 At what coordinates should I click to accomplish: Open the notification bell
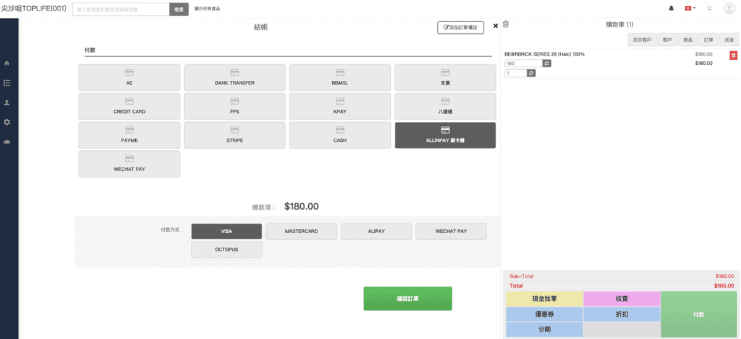671,9
